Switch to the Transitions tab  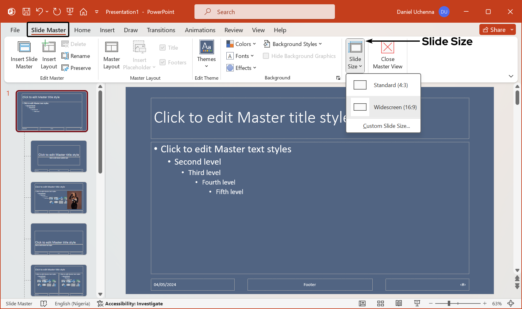pos(161,30)
